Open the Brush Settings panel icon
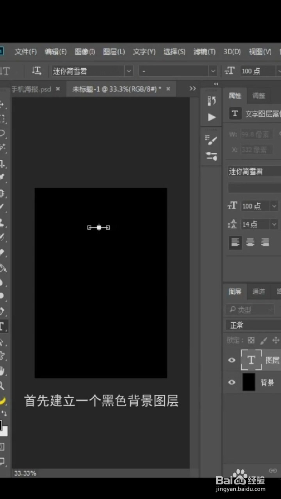 212,156
